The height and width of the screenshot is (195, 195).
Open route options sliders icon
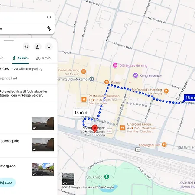[26, 47]
